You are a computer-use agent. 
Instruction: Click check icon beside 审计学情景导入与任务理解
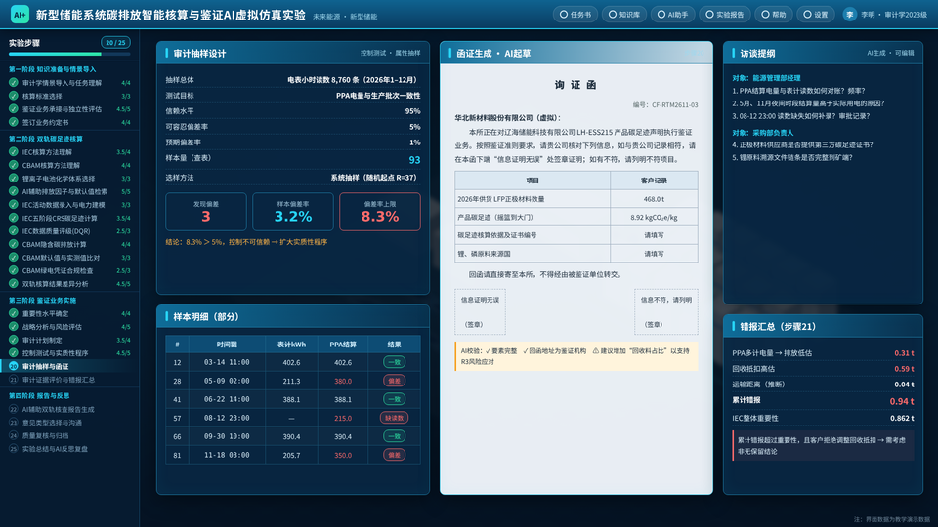point(13,82)
